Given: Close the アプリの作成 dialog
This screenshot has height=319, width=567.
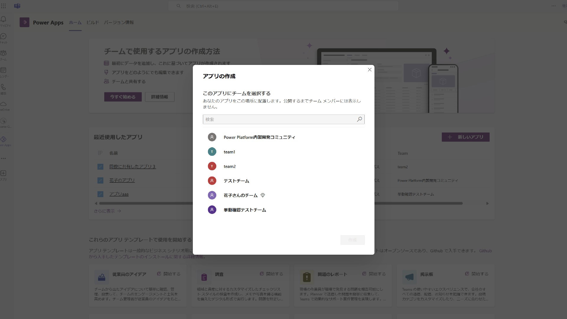Looking at the screenshot, I should pyautogui.click(x=369, y=70).
